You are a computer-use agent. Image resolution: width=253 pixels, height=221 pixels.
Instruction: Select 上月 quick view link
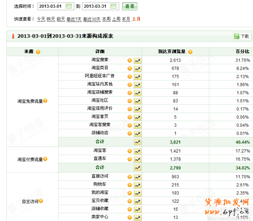point(136,19)
